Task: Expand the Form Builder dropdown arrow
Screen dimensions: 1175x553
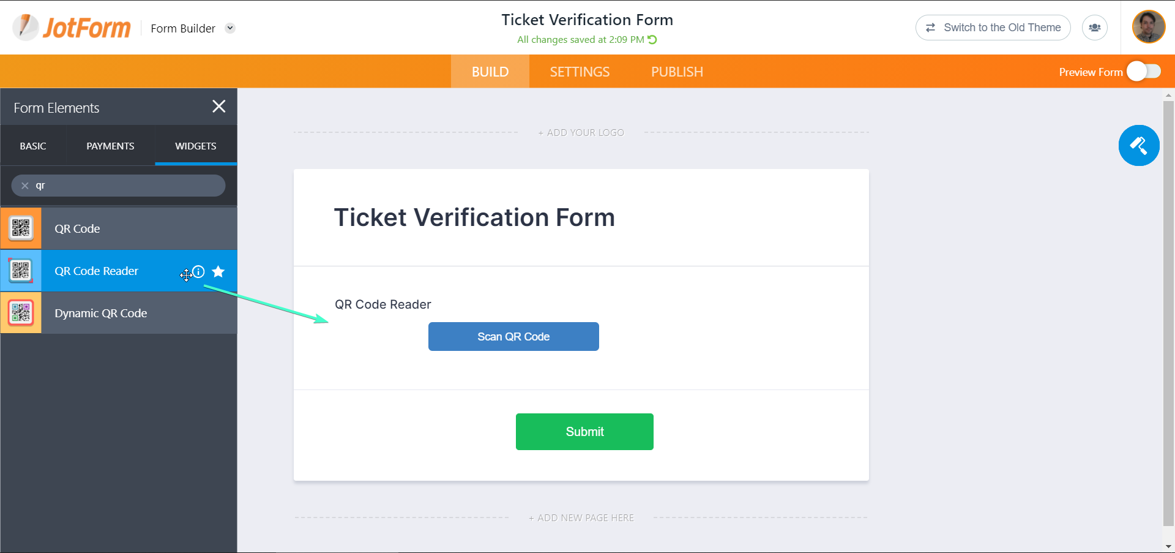Action: (230, 28)
